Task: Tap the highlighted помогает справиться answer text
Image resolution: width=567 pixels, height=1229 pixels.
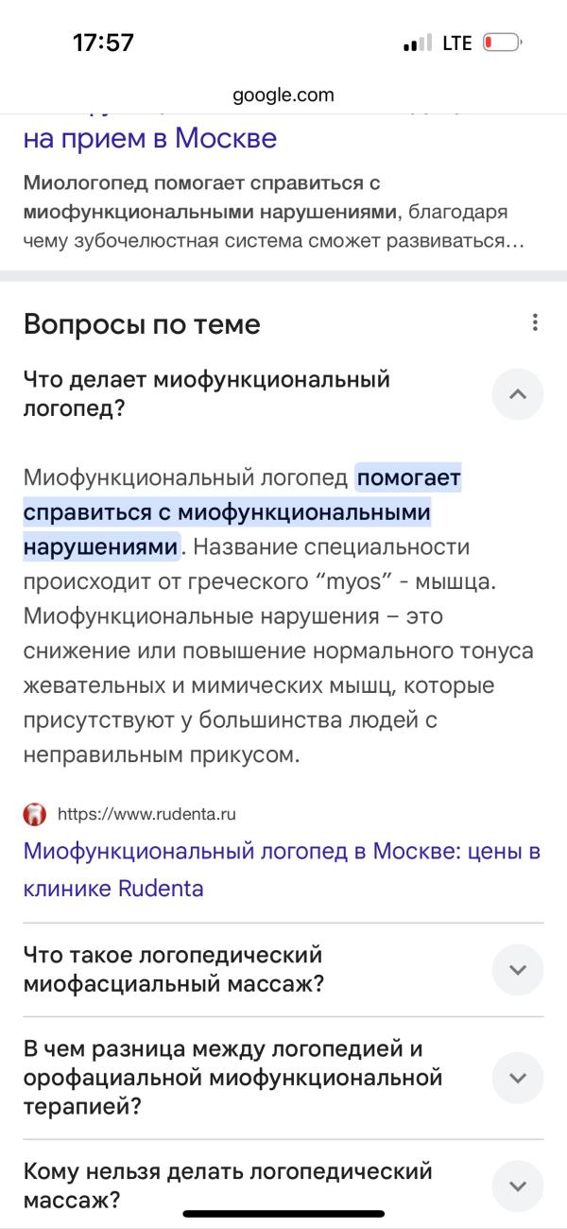Action: click(243, 512)
